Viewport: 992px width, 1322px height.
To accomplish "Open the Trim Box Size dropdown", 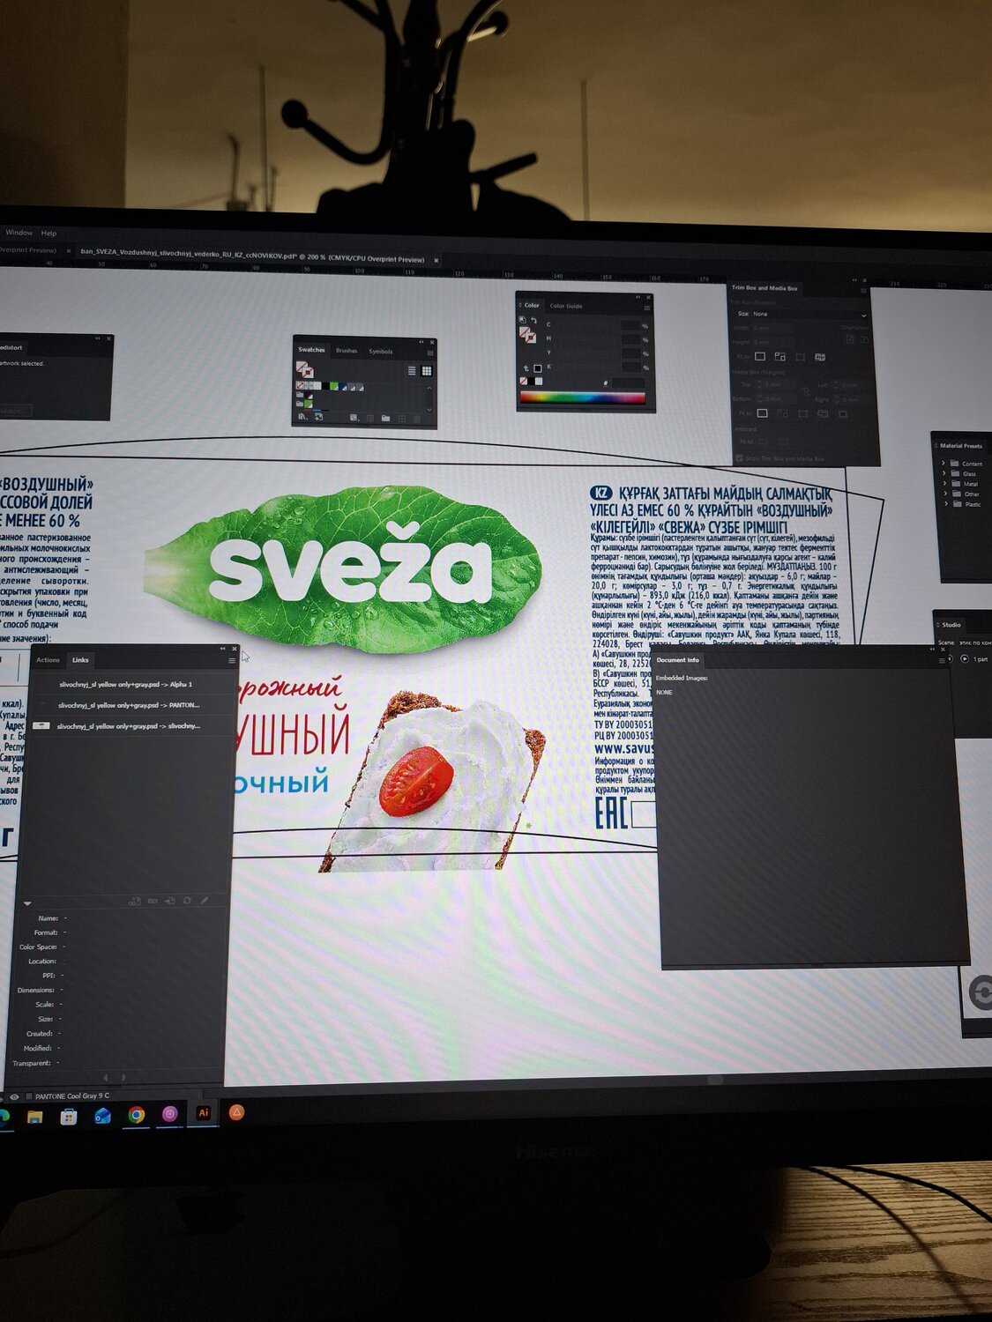I will pyautogui.click(x=809, y=314).
